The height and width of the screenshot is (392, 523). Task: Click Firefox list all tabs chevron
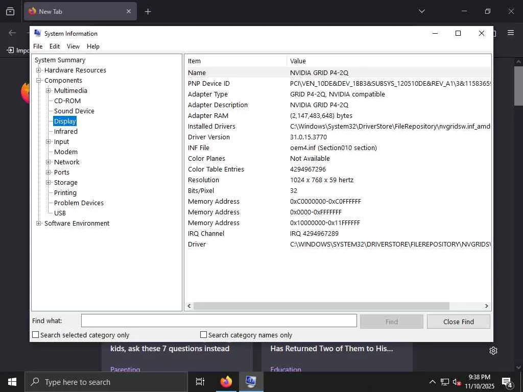pos(421,11)
